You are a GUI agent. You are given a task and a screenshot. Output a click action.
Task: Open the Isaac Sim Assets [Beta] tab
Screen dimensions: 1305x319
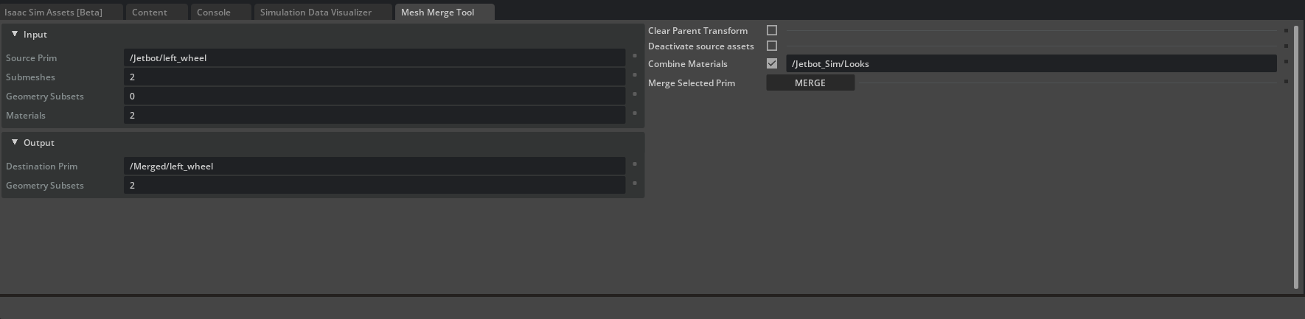54,12
